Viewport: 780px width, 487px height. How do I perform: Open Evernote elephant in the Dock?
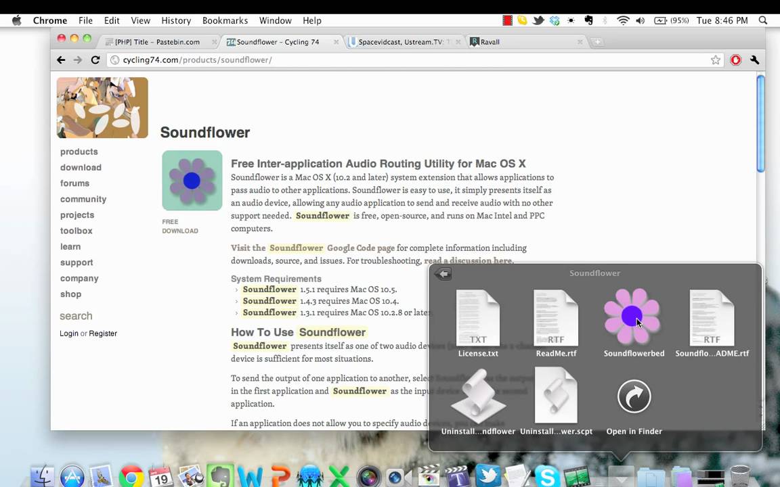[x=220, y=476]
